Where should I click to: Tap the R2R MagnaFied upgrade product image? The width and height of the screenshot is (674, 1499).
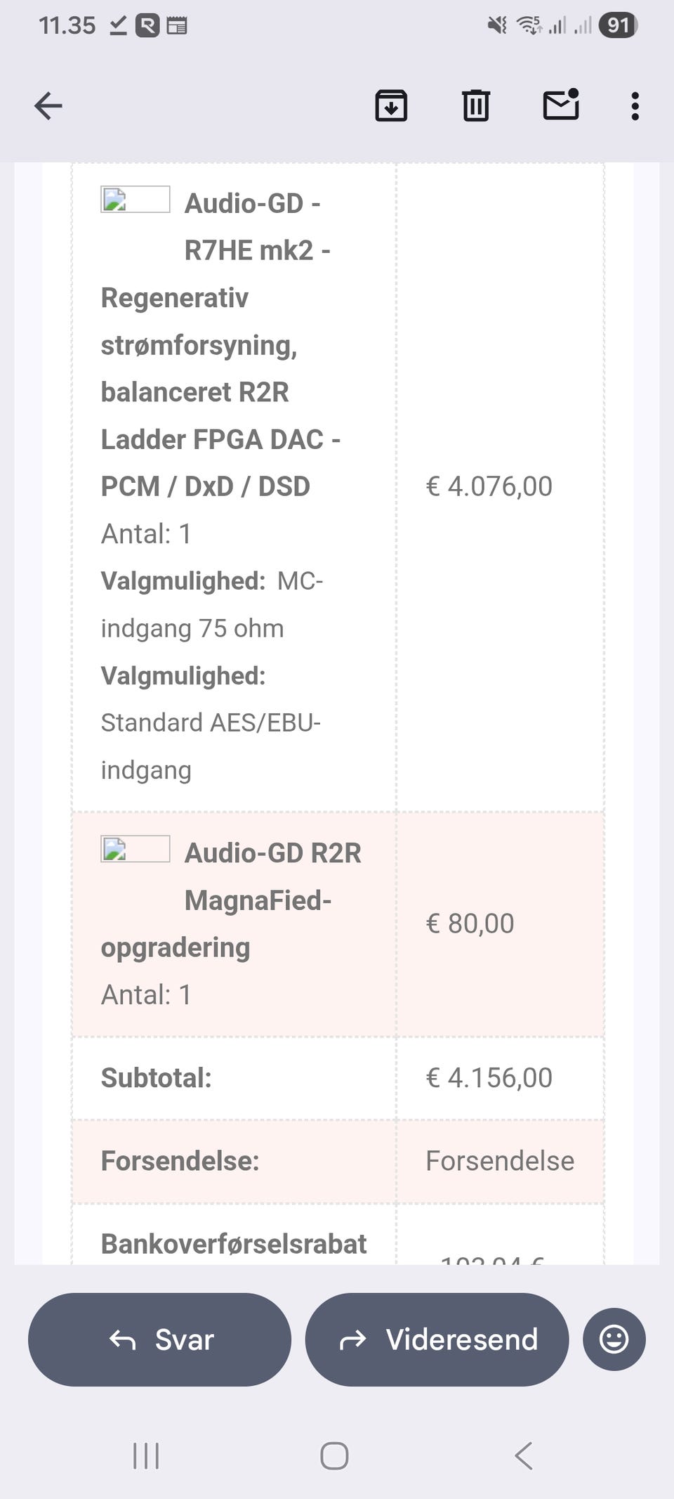(135, 849)
